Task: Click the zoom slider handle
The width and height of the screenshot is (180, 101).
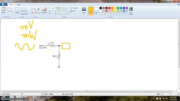Action: click(x=170, y=94)
